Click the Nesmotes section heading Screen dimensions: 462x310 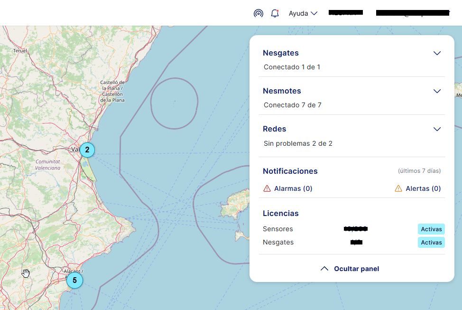tap(282, 91)
